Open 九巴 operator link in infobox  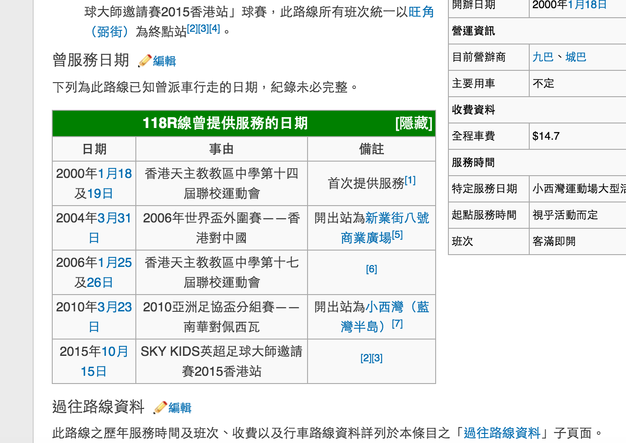click(x=543, y=57)
